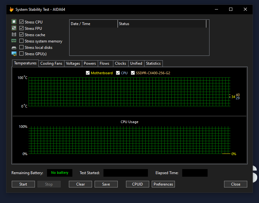Enable Stress system memory checkbox
This screenshot has width=259, height=203.
[22, 41]
